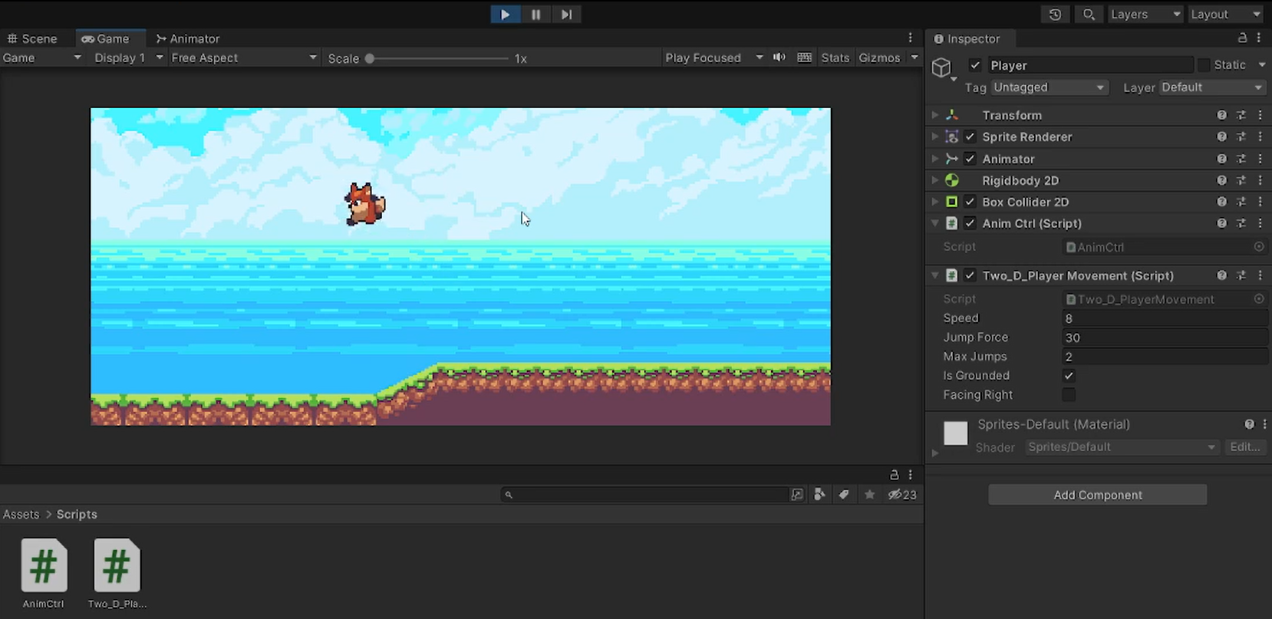Click the Add Component button
Viewport: 1272px width, 619px height.
coord(1097,495)
